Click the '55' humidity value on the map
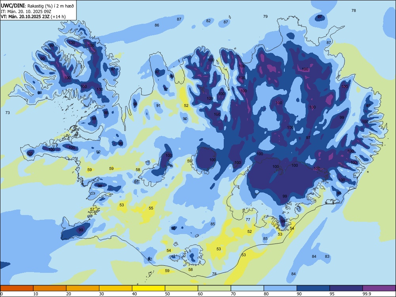 (x=151, y=208)
